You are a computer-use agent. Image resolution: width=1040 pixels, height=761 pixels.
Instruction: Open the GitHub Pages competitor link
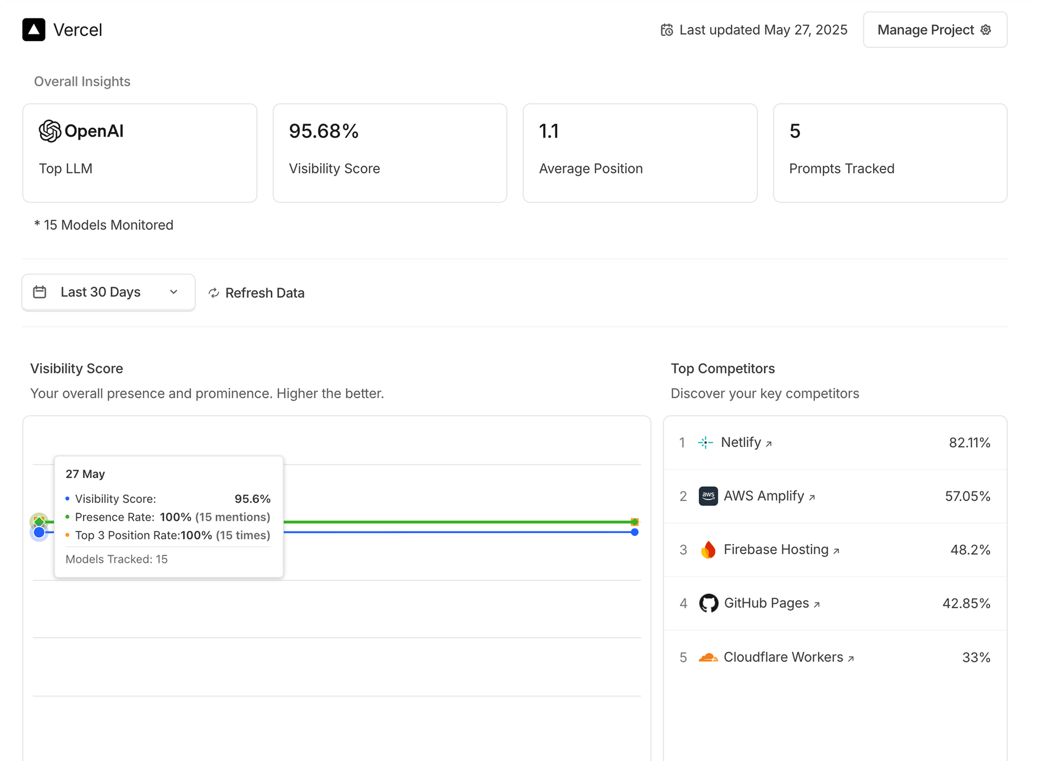(772, 603)
